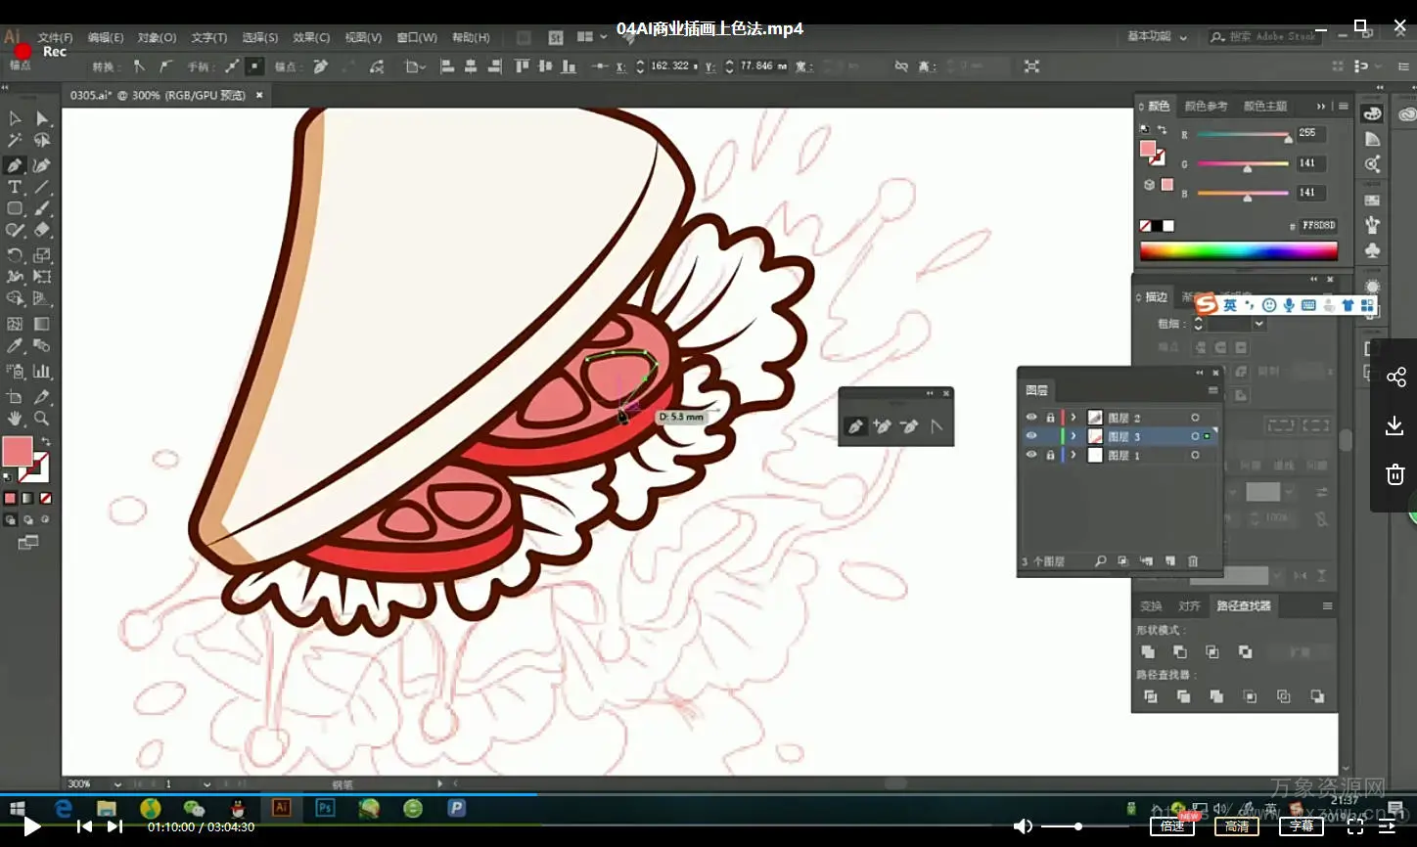Screen dimensions: 1417x847
Task: Apply Unite shape mode in Pathfinder
Action: (x=1148, y=652)
